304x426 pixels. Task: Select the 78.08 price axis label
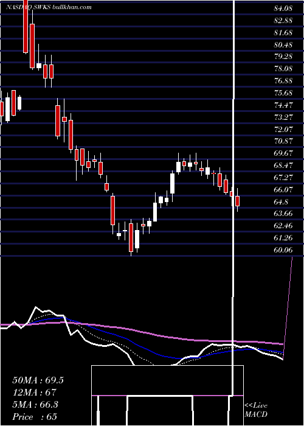tap(283, 68)
